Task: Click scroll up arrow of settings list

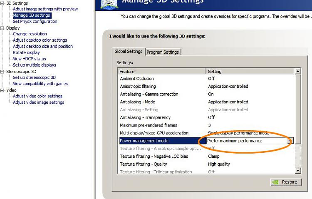Action: click(x=298, y=71)
